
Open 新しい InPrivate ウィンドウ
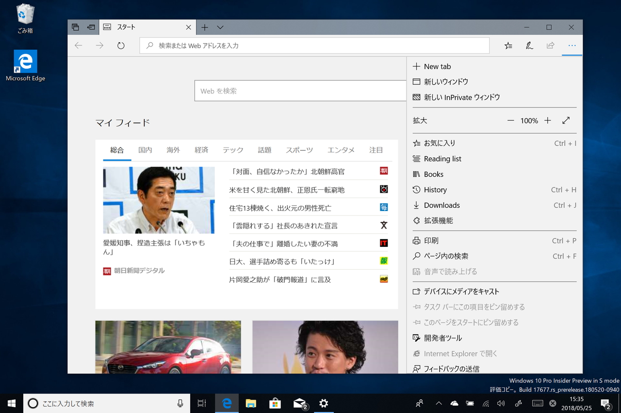pyautogui.click(x=494, y=97)
